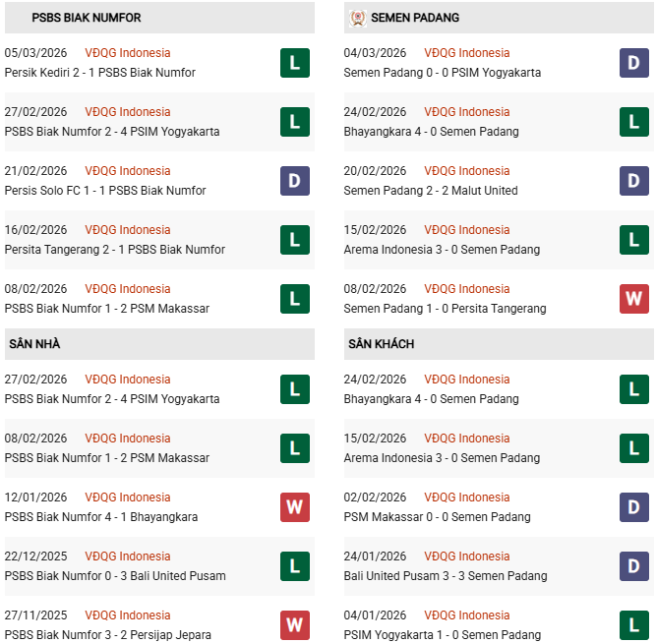This screenshot has height=644, width=656.
Task: Click the L badge for Persita Tangerang 2-1 match
Action: tap(294, 240)
